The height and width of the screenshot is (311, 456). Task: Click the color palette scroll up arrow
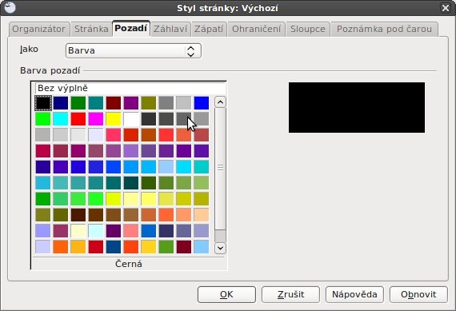[x=220, y=102]
